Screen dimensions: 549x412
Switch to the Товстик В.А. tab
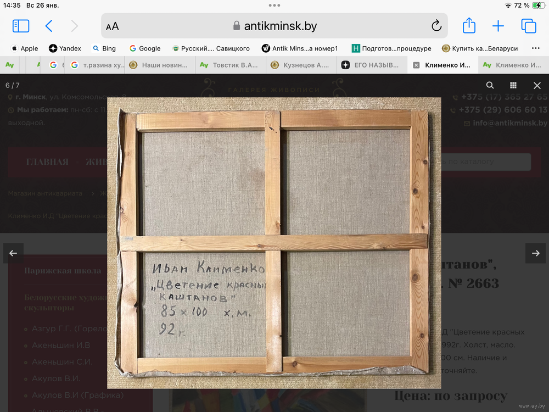(229, 65)
